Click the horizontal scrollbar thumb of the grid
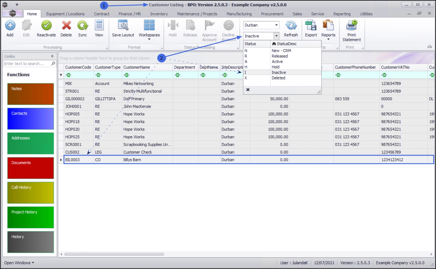Viewport: 436px width, 269px height. click(114, 254)
